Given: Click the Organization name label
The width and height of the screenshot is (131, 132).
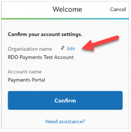Looking at the screenshot, I should click(x=30, y=49).
